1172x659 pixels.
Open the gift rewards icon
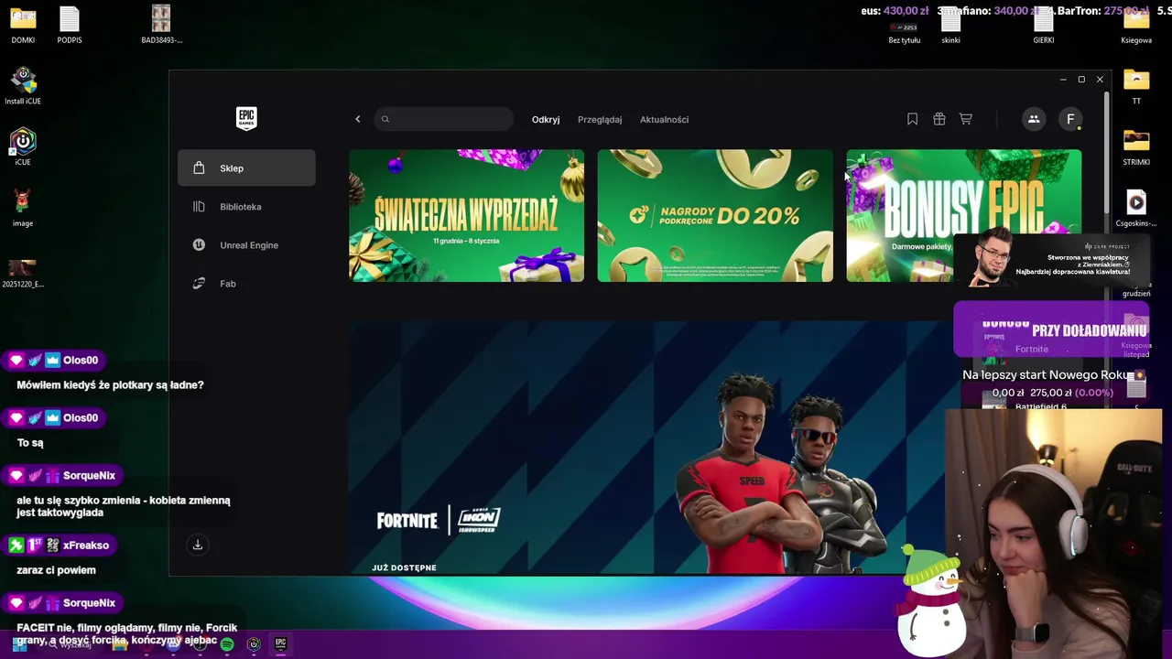tap(939, 119)
